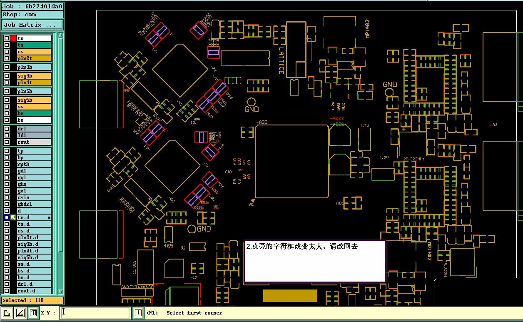Select the gm1 layer name

click(x=34, y=191)
